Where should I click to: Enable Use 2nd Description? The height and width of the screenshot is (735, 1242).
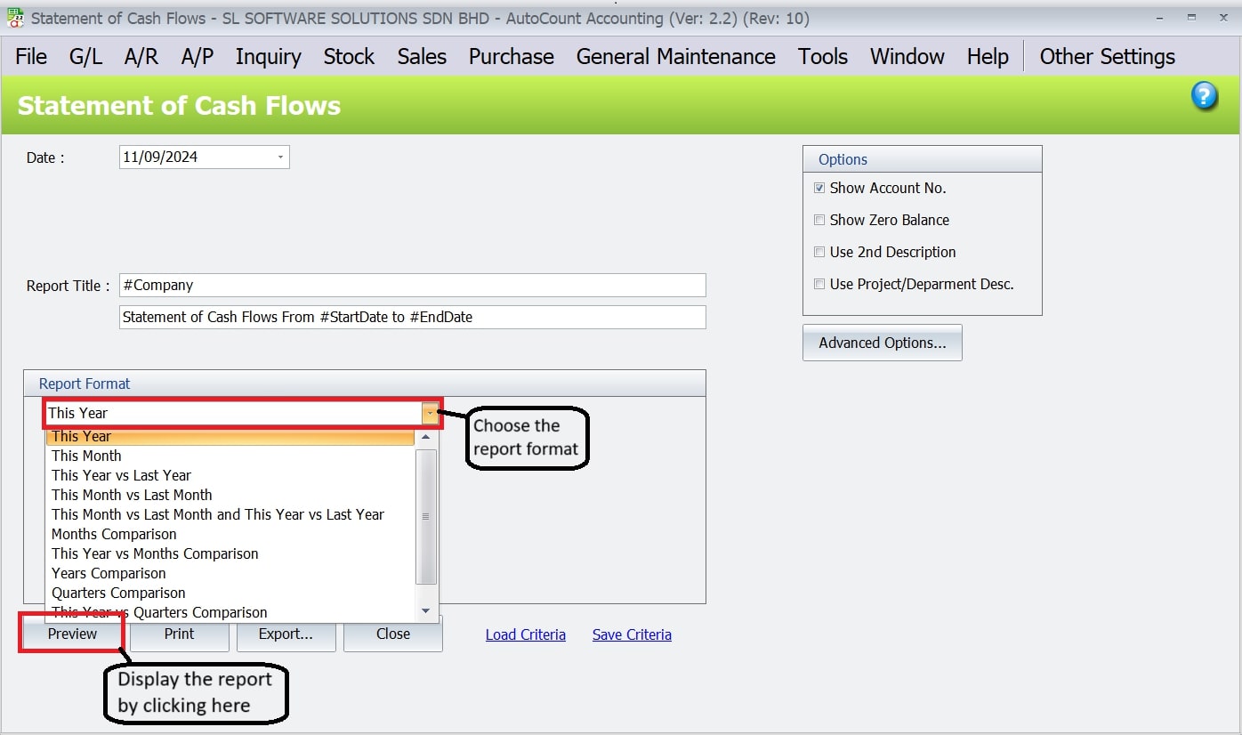(x=819, y=252)
